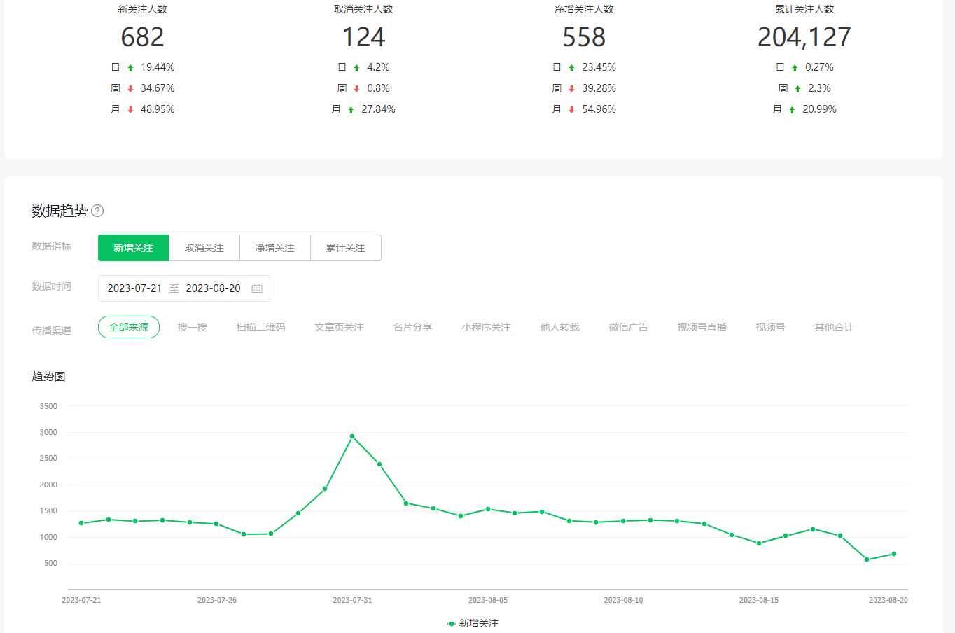
Task: Open calendar icon in date range field
Action: coord(257,288)
